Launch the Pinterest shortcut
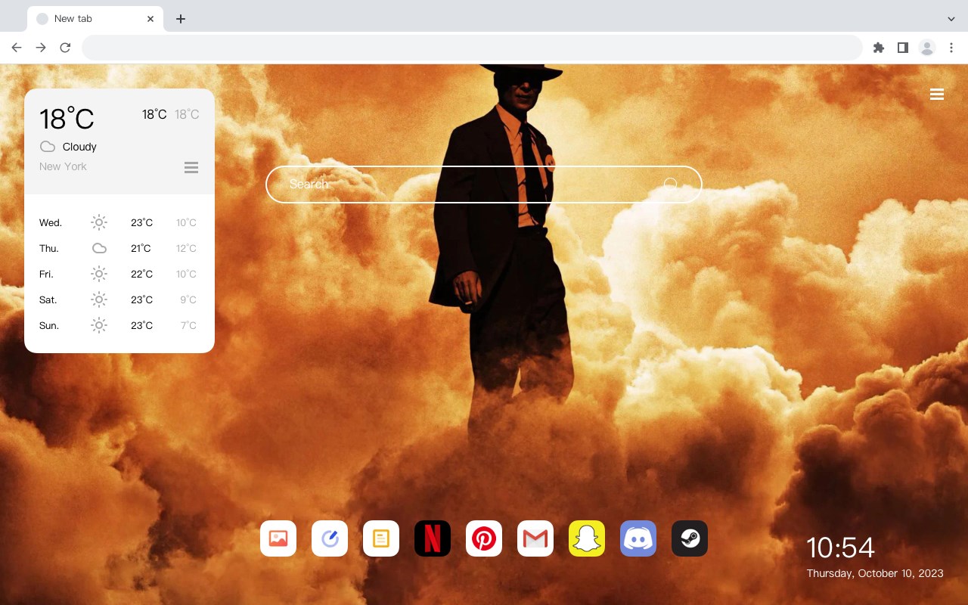The height and width of the screenshot is (605, 968). (484, 538)
